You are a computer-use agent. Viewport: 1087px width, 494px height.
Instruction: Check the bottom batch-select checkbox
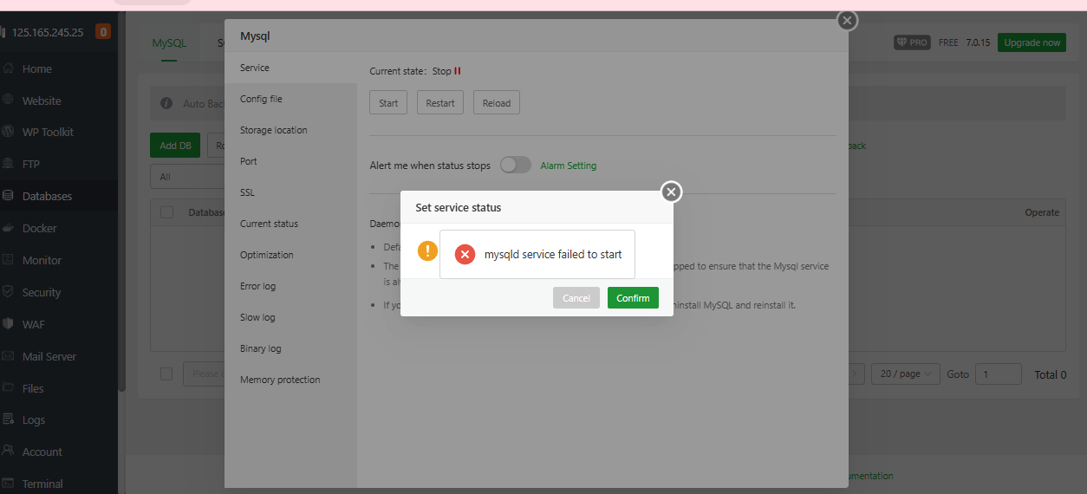pyautogui.click(x=166, y=374)
